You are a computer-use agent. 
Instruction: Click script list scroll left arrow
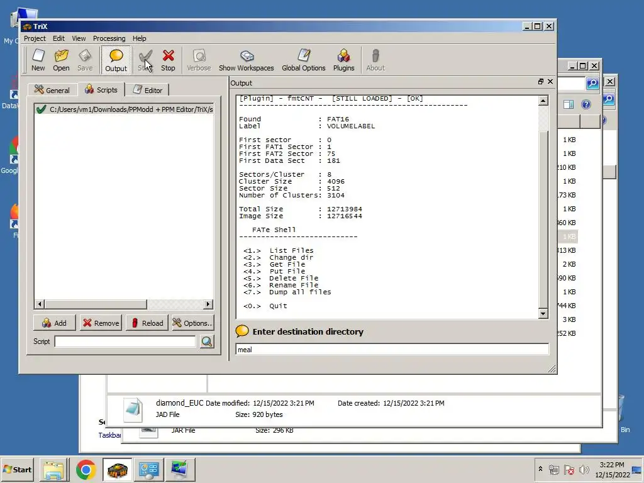pyautogui.click(x=40, y=304)
